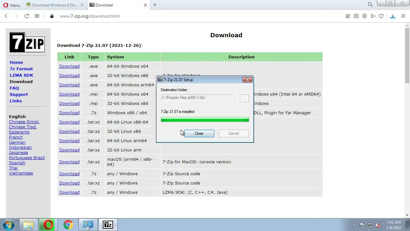The width and height of the screenshot is (410, 231).
Task: Click the padlock site security icon
Action: [x=52, y=16]
